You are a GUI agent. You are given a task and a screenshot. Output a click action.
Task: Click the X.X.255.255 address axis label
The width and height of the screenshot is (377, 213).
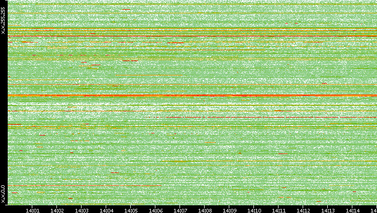coord(3,23)
